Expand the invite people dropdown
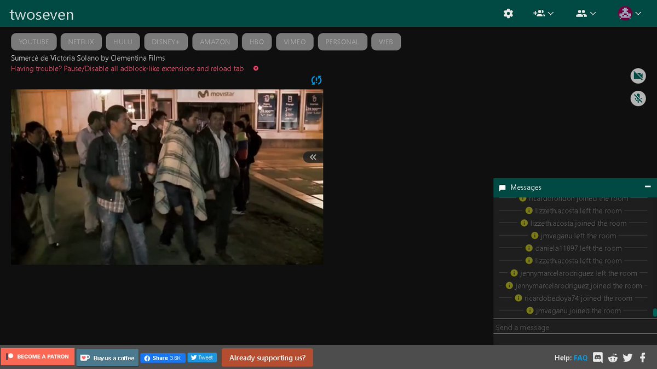 (543, 13)
